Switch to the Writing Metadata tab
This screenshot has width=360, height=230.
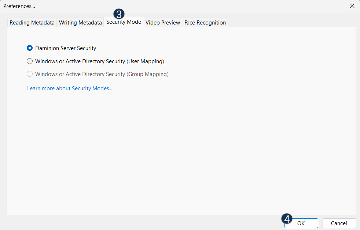click(x=80, y=23)
